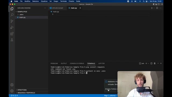Screen dimensions: 172x97
Task: Toggle primary sidebar layout icon in title bar
Action: [154, 4]
